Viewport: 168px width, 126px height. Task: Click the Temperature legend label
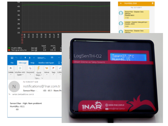tap(19, 50)
